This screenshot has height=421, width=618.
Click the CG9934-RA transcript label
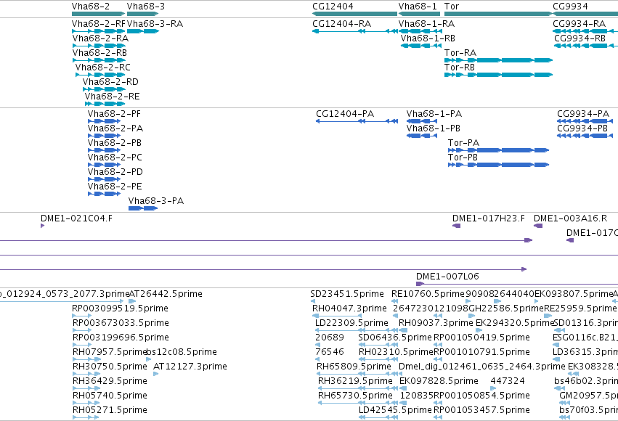tap(580, 24)
